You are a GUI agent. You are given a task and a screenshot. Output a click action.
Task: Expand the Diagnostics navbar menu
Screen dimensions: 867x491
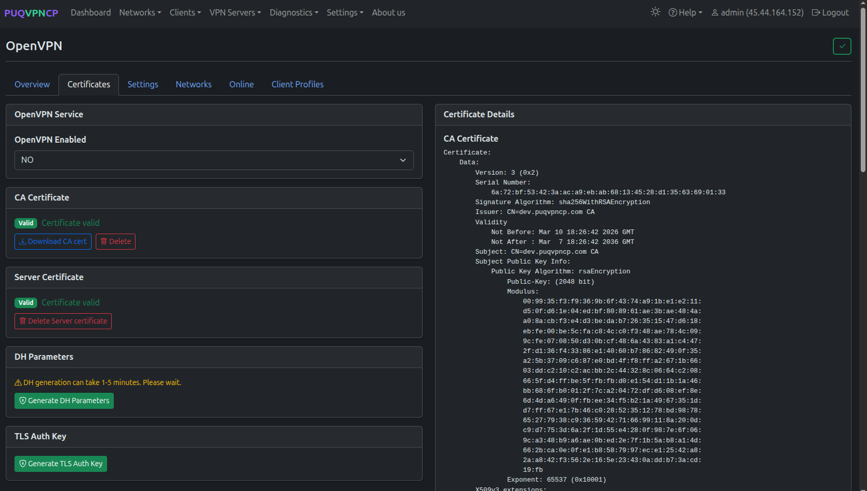pos(294,12)
